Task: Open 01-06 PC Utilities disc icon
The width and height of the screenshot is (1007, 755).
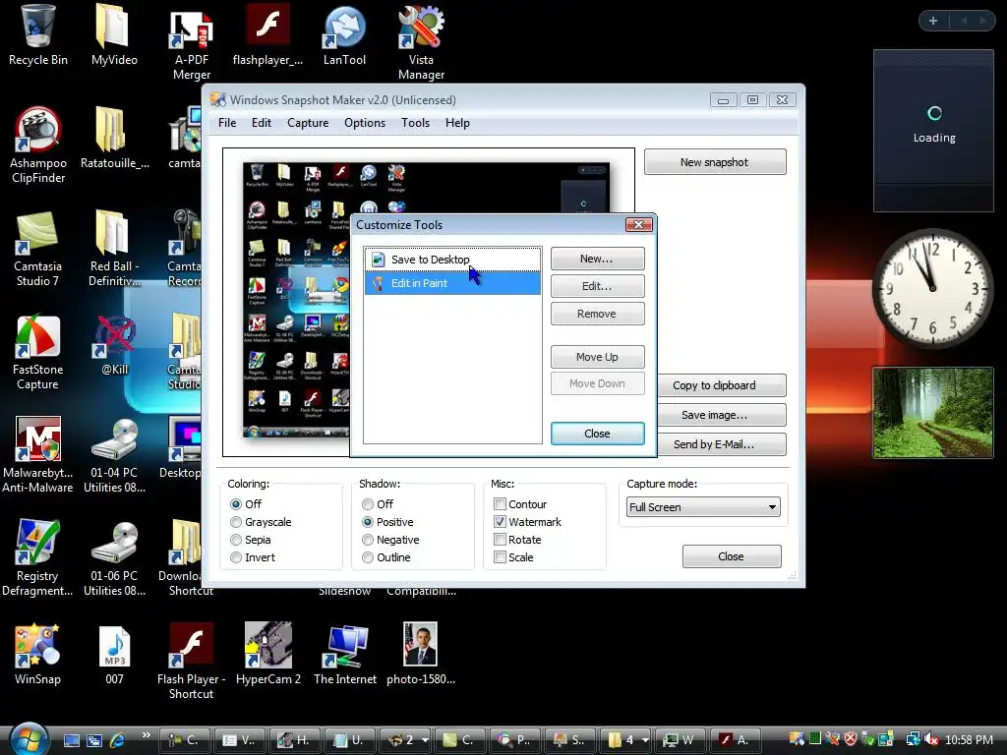Action: coord(114,559)
